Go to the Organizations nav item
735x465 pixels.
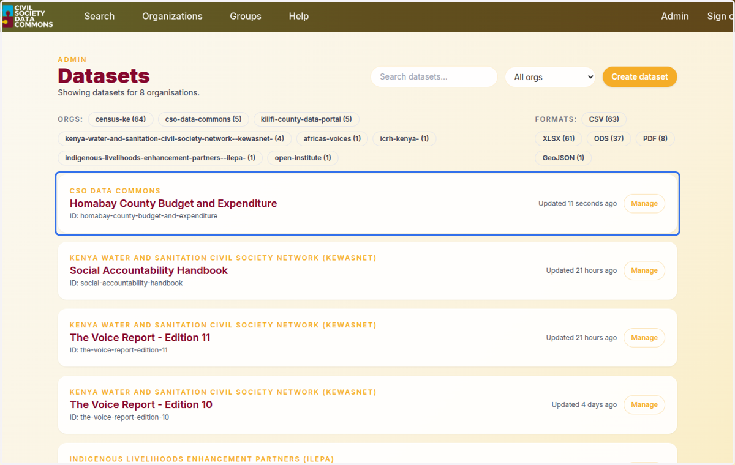point(172,17)
